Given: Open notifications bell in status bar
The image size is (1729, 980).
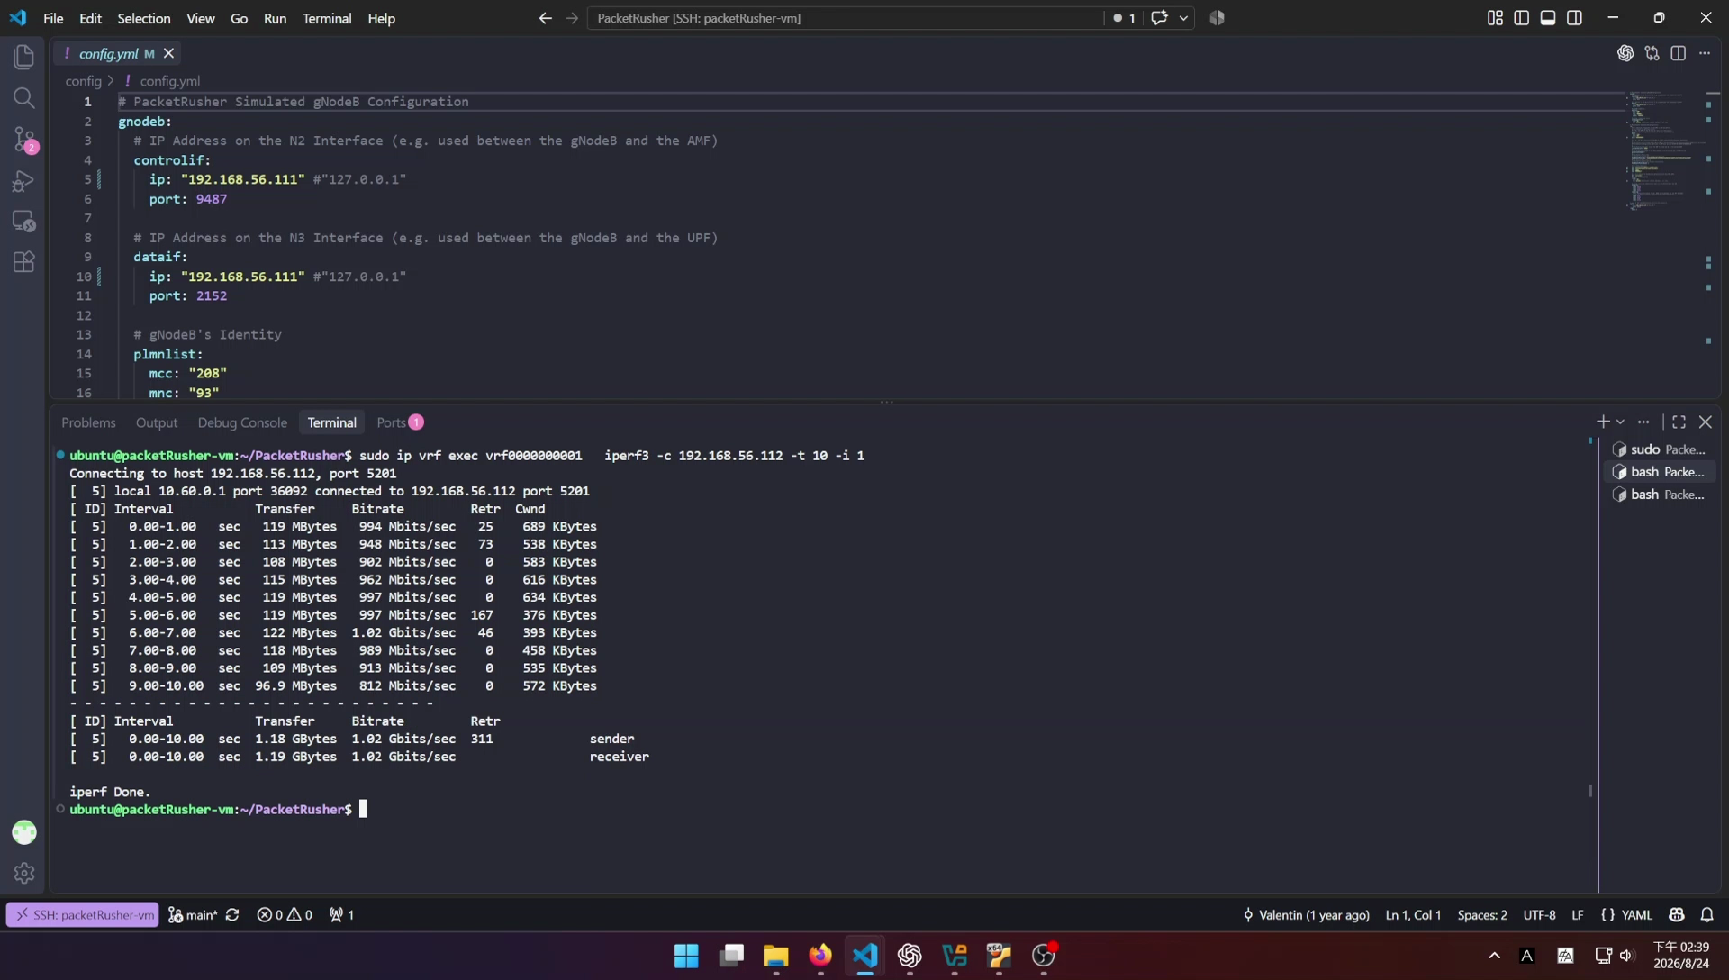Looking at the screenshot, I should pyautogui.click(x=1706, y=914).
